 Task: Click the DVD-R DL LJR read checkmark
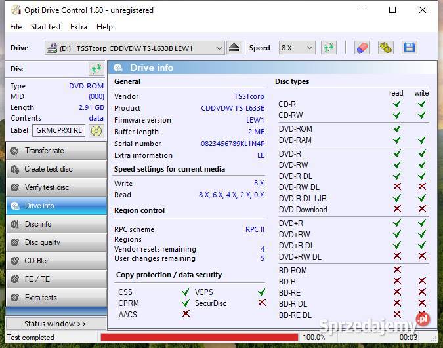coord(397,198)
